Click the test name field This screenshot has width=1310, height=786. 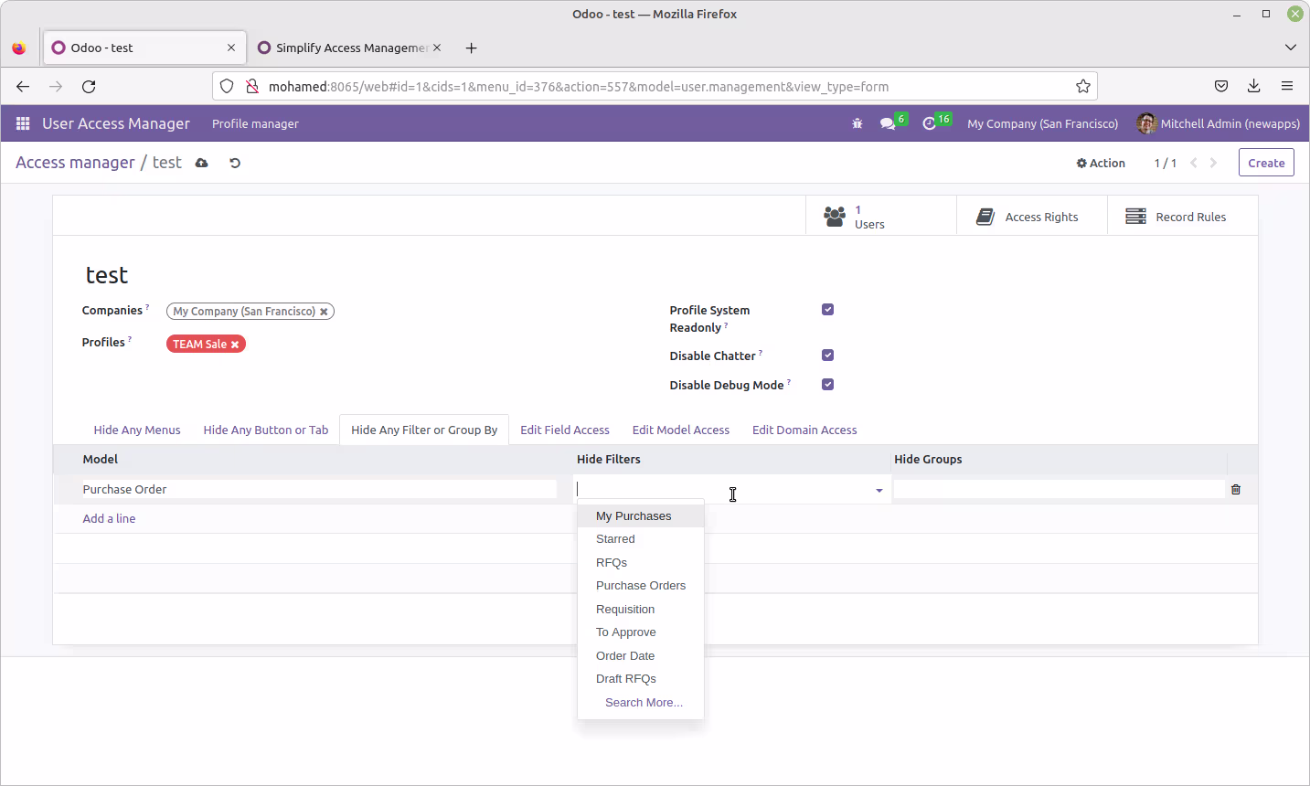pyautogui.click(x=107, y=275)
